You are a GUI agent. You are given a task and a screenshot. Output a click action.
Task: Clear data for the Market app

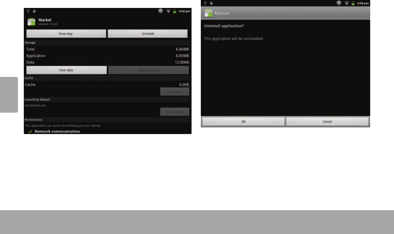click(x=66, y=70)
